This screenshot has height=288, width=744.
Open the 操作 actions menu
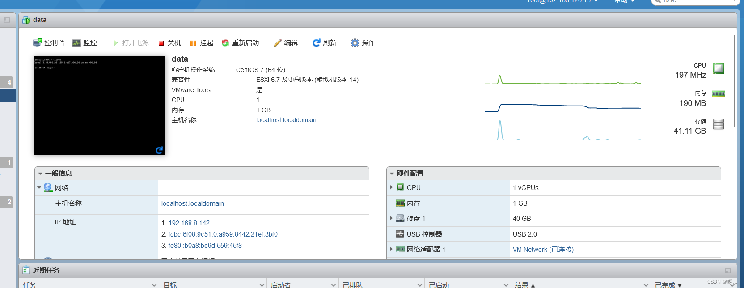[x=363, y=43]
